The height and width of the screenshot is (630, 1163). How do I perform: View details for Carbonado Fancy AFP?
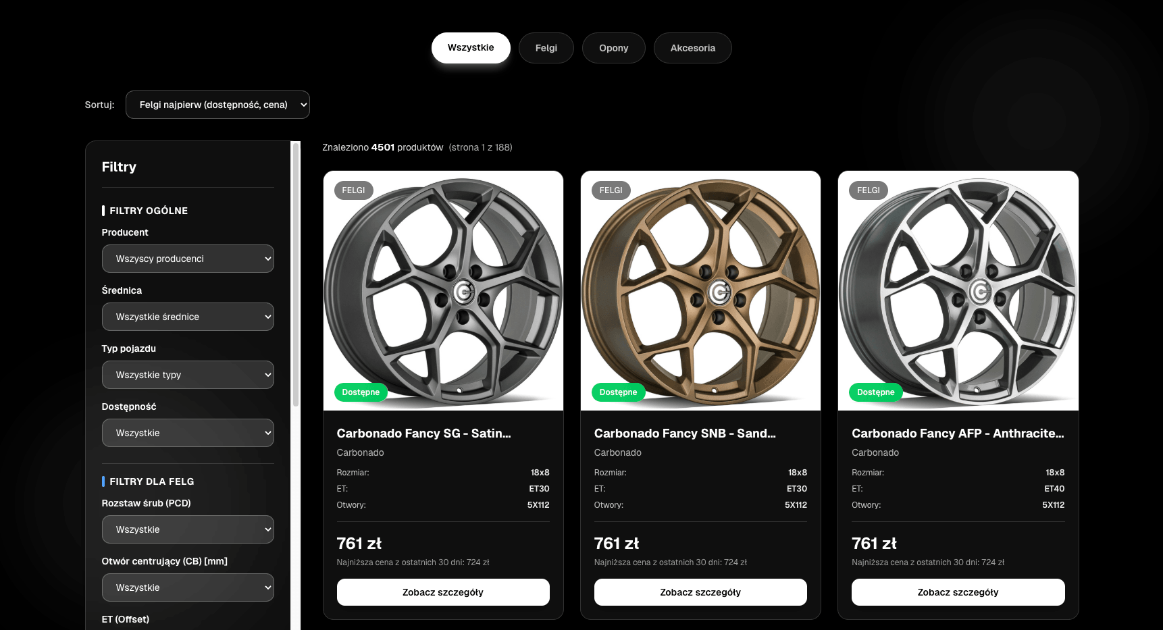[958, 592]
